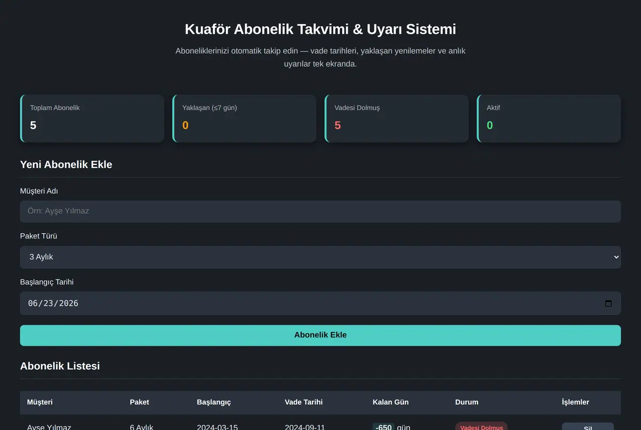This screenshot has width=641, height=430.
Task: Click the Vade Tarihi column header
Action: coord(303,402)
